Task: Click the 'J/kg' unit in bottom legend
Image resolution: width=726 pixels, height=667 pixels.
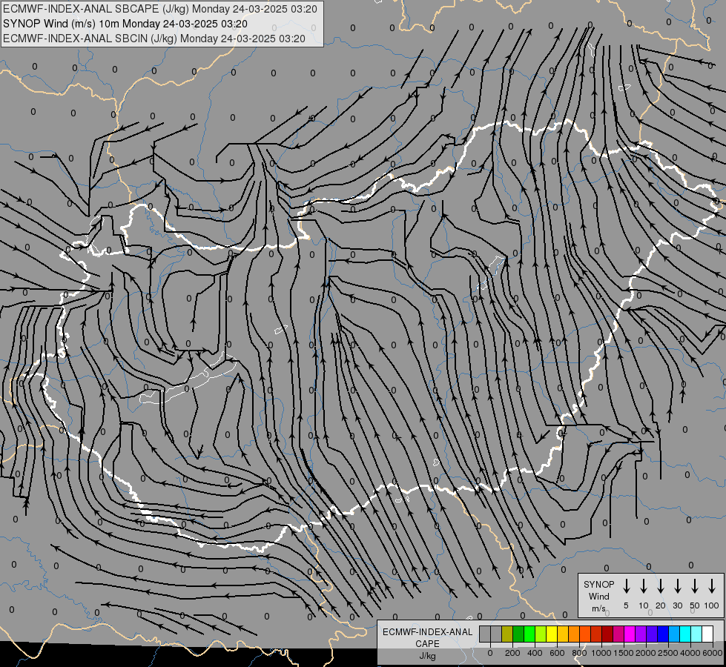Action: pyautogui.click(x=427, y=656)
